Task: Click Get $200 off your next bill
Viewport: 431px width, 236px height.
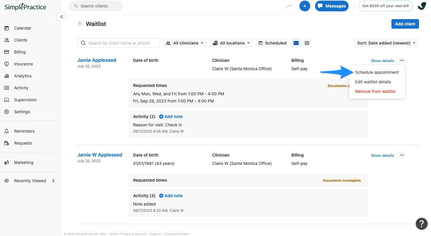Action: pyautogui.click(x=385, y=6)
